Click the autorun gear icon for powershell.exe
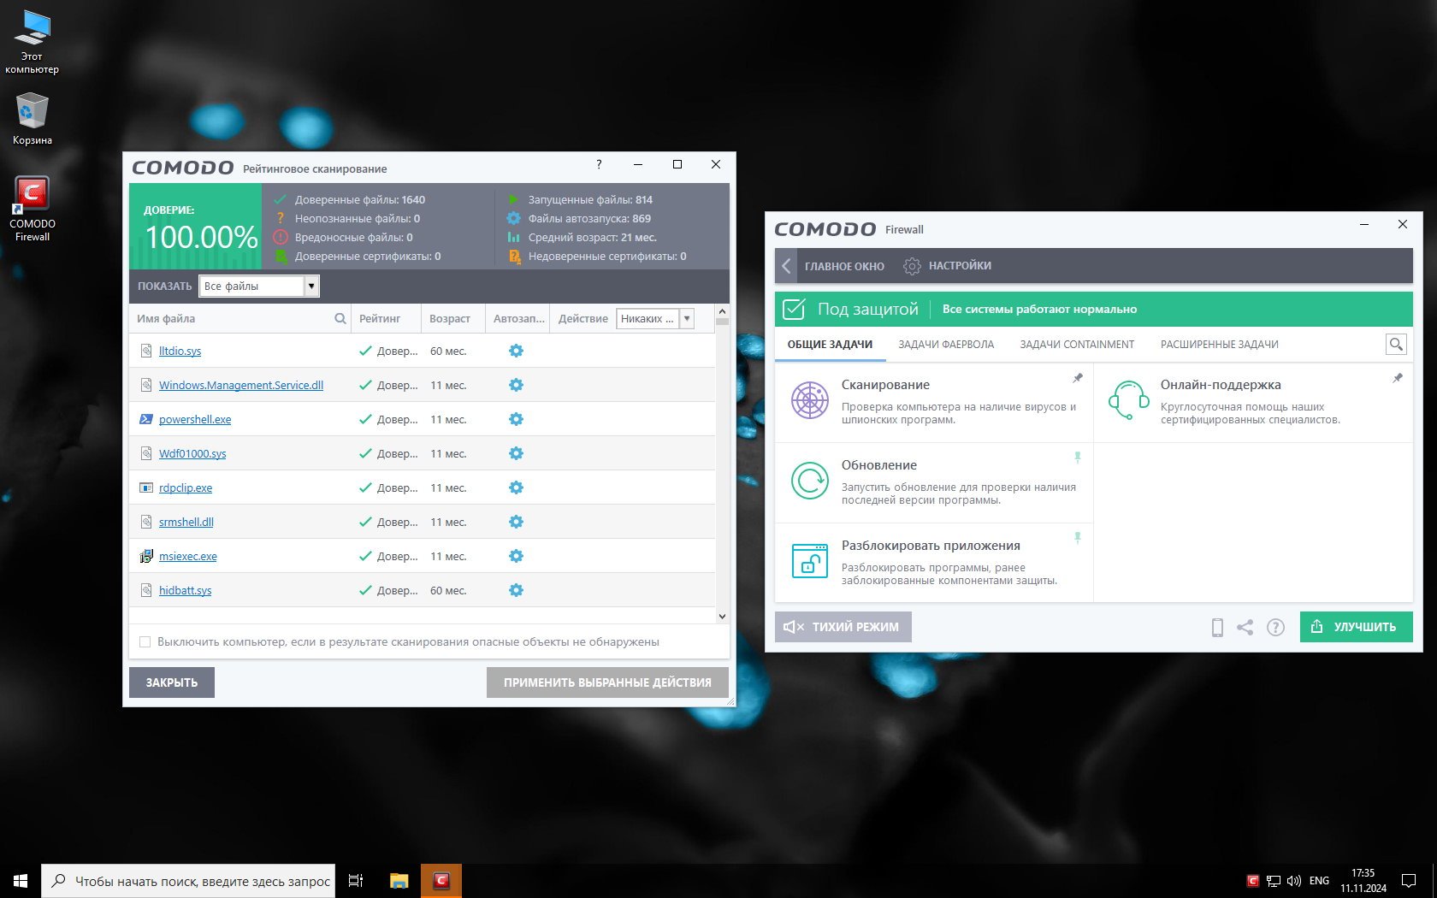 tap(516, 419)
